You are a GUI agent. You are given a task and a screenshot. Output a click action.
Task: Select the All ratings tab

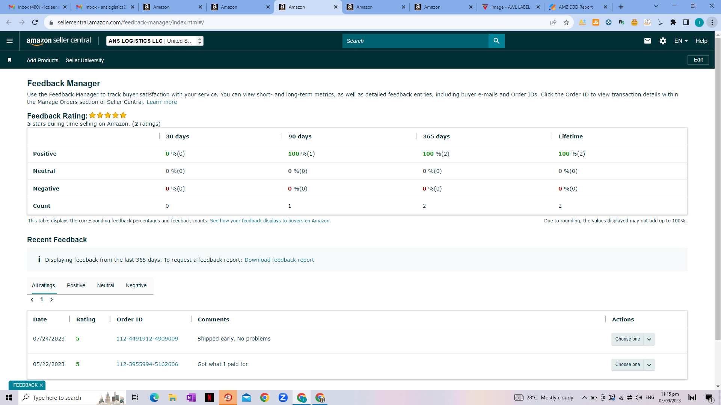pos(43,285)
